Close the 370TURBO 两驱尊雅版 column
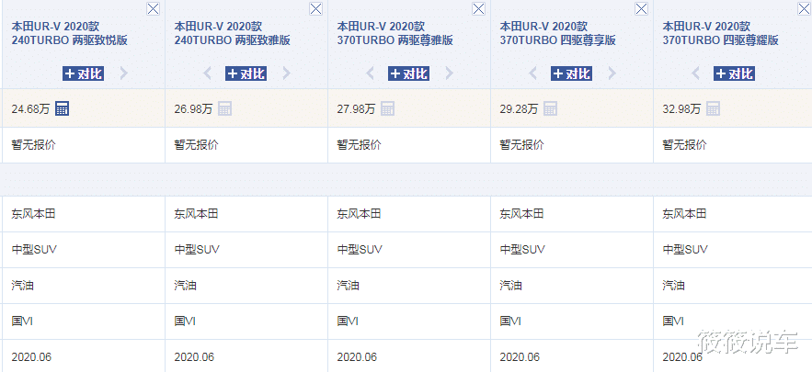Screen dimensions: 812x372 [478, 8]
